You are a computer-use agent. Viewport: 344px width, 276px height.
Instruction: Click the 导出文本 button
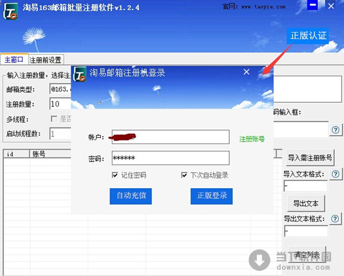click(306, 203)
